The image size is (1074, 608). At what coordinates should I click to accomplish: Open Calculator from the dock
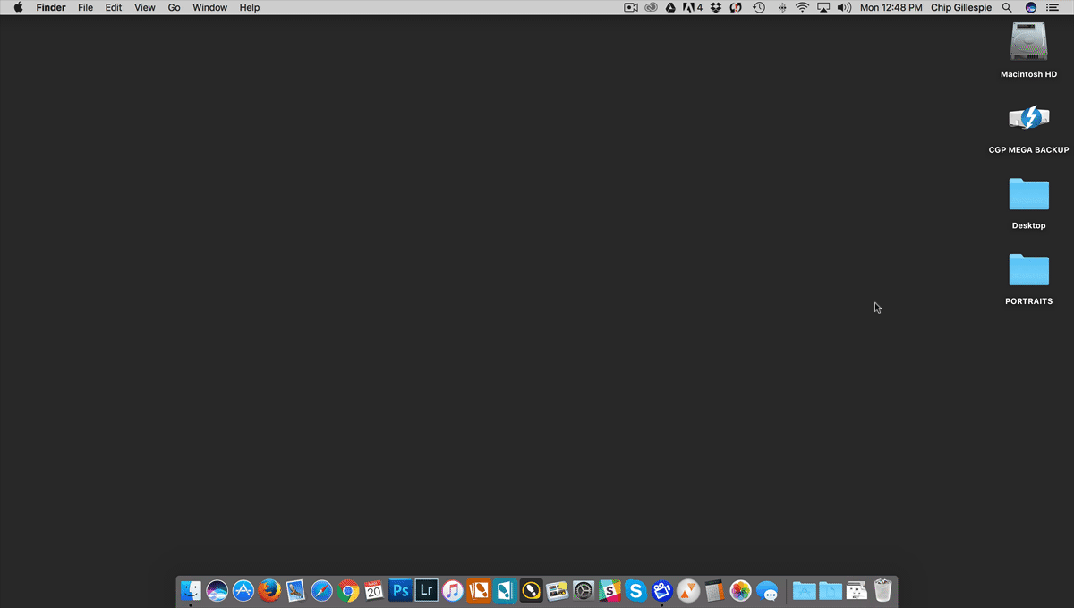(714, 590)
